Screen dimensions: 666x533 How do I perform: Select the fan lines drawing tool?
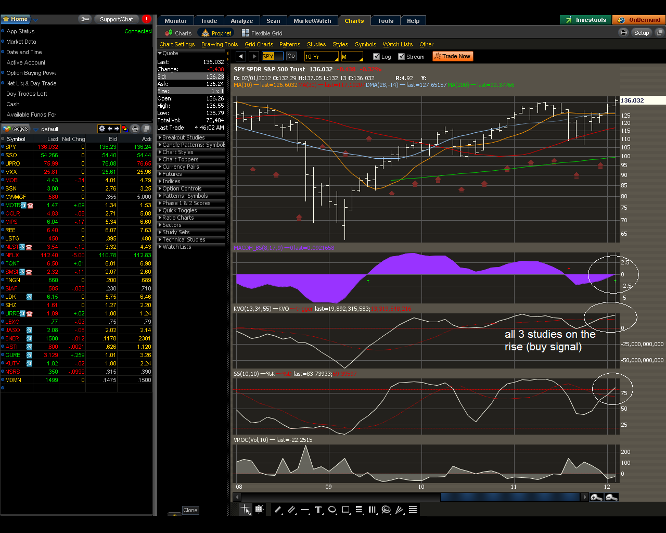(x=400, y=510)
